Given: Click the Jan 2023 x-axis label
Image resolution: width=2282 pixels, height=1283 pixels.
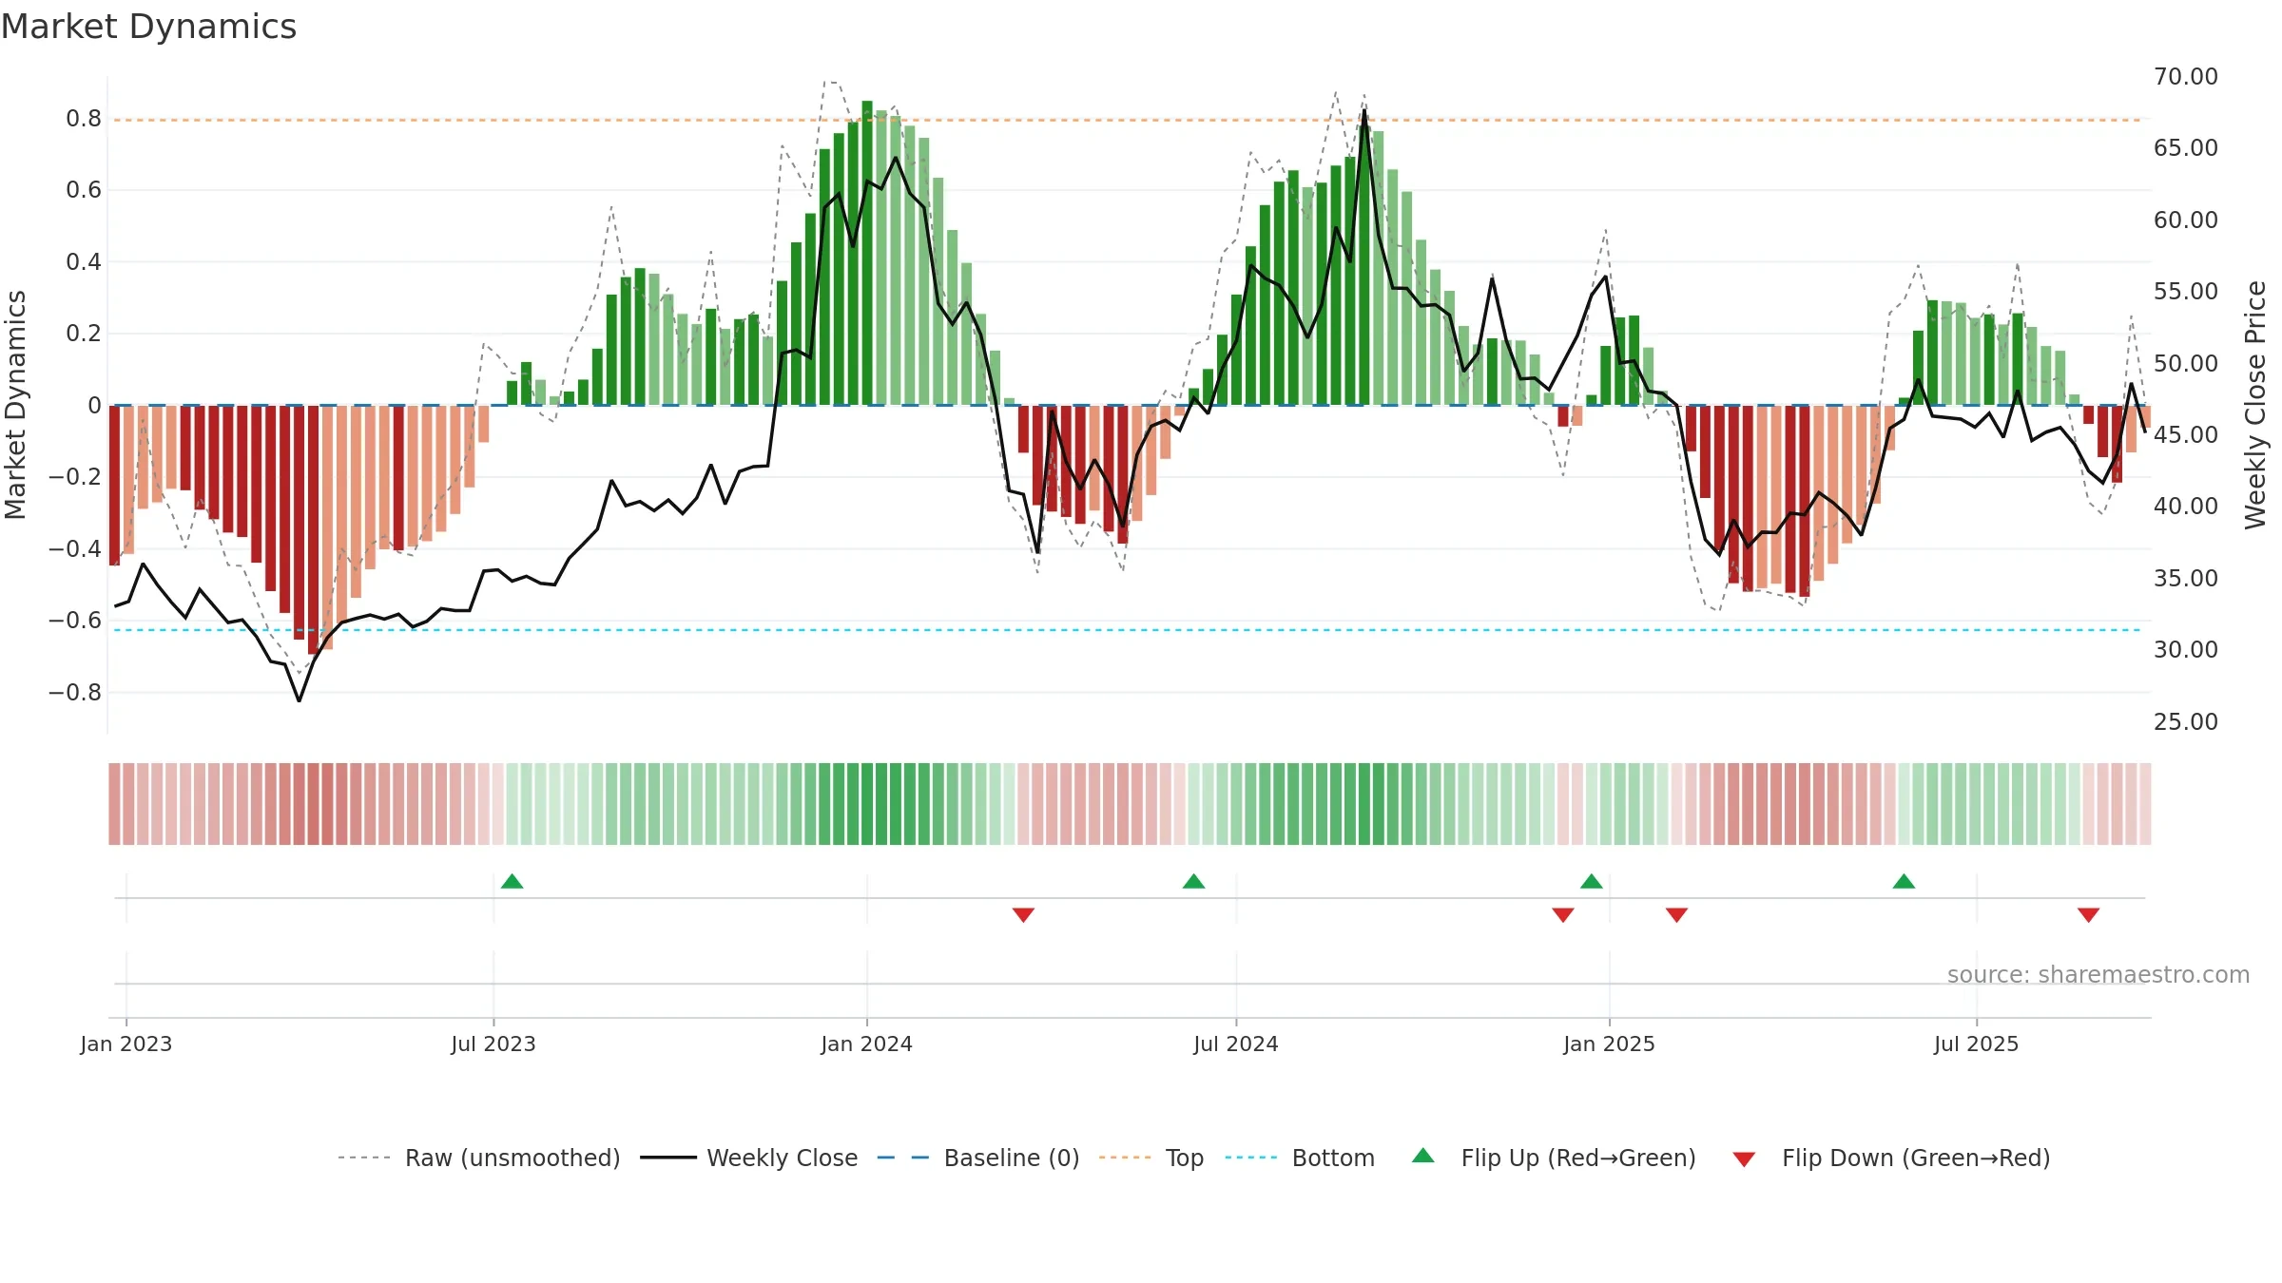Looking at the screenshot, I should 126,1044.
